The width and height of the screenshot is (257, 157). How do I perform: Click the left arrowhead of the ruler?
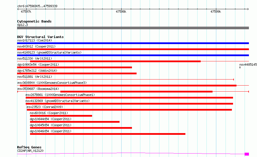click(18, 9)
